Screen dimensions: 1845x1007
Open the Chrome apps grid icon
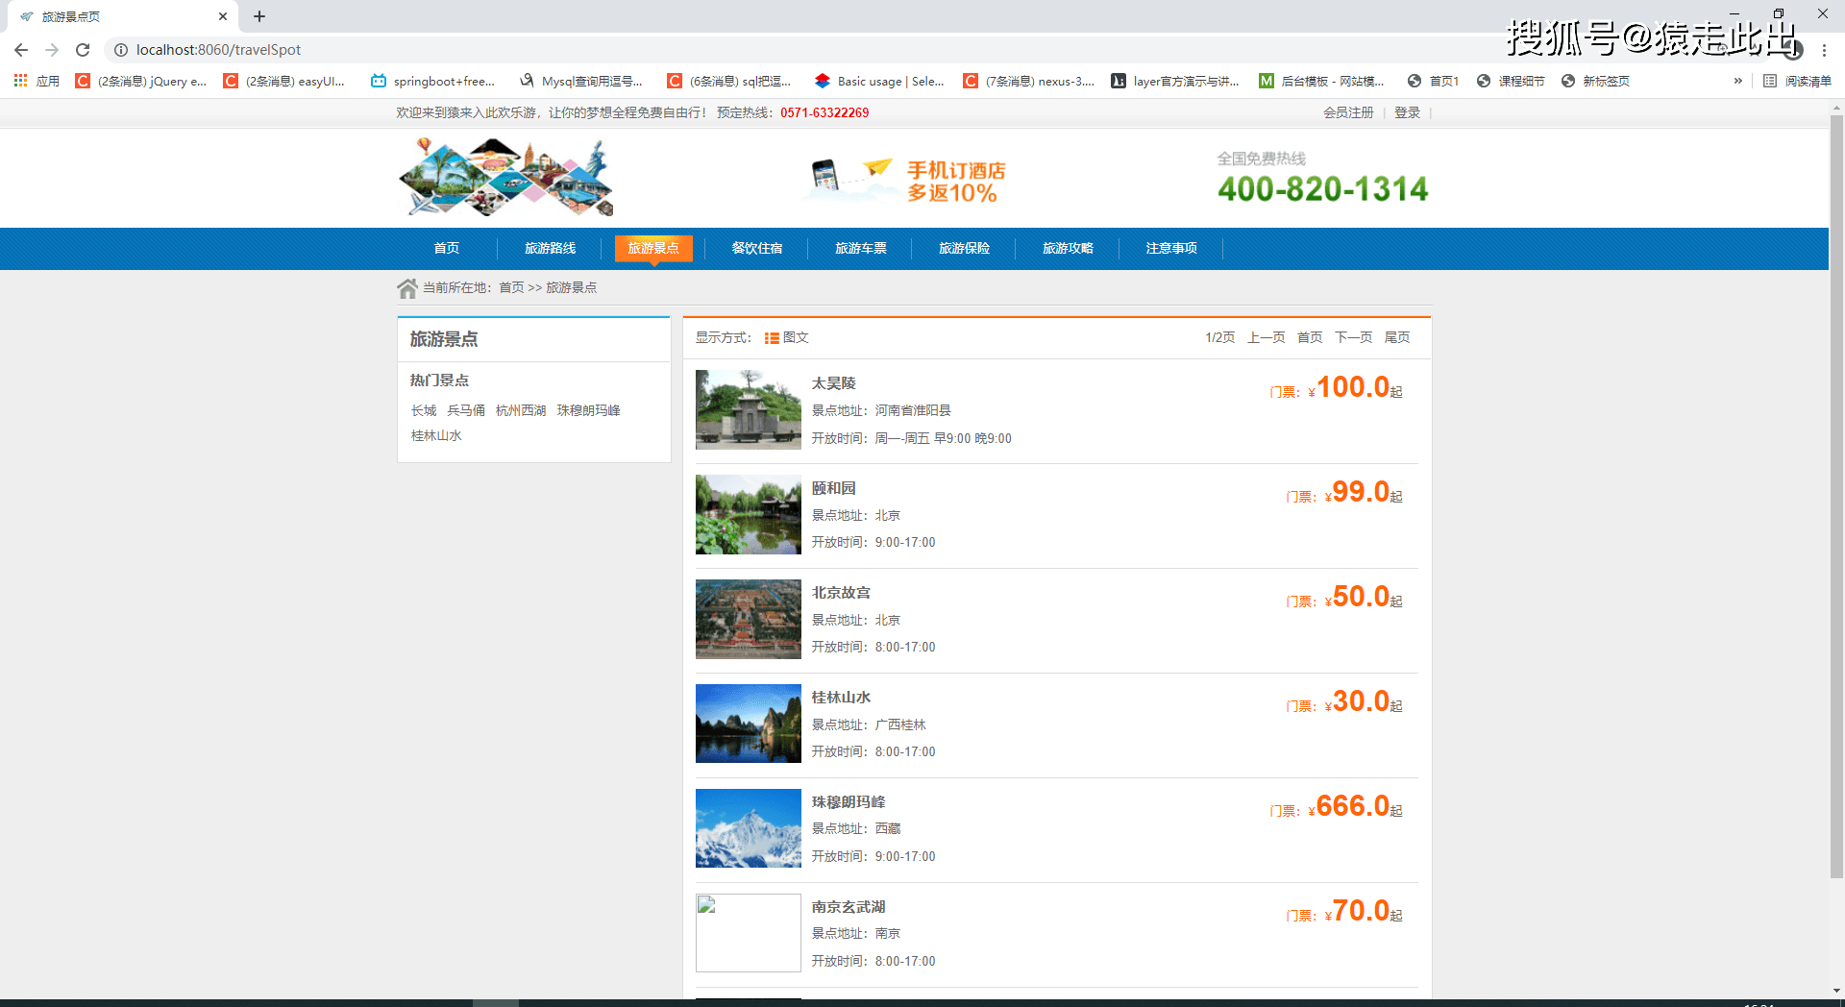[x=20, y=81]
